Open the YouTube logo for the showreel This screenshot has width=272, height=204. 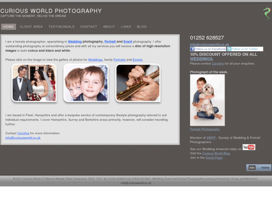click(x=249, y=147)
